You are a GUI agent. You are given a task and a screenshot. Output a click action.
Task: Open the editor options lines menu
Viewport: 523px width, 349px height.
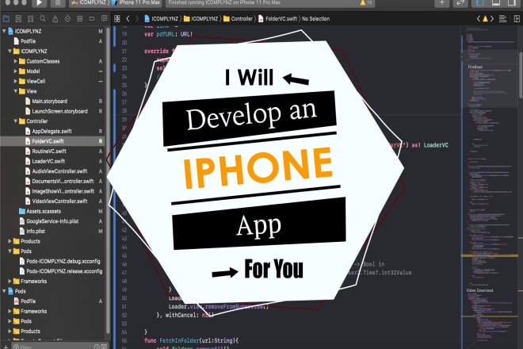(x=502, y=19)
